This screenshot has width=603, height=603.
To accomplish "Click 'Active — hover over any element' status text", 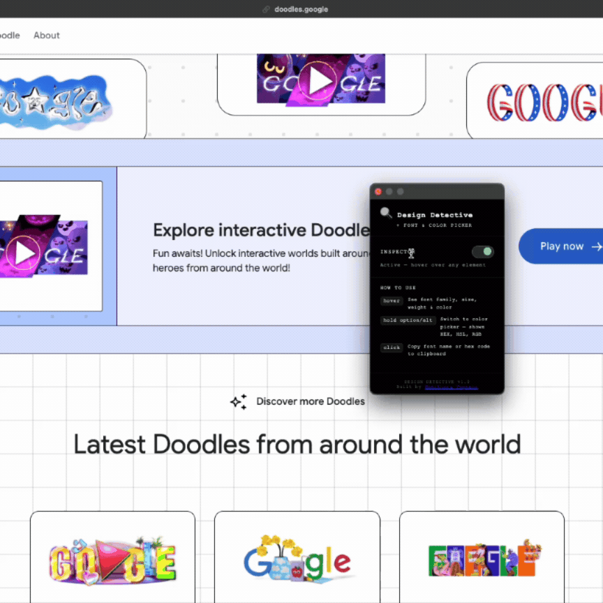I will (x=433, y=265).
